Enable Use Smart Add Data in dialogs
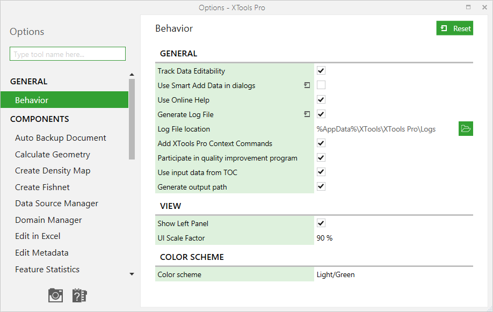This screenshot has width=493, height=312. (321, 85)
